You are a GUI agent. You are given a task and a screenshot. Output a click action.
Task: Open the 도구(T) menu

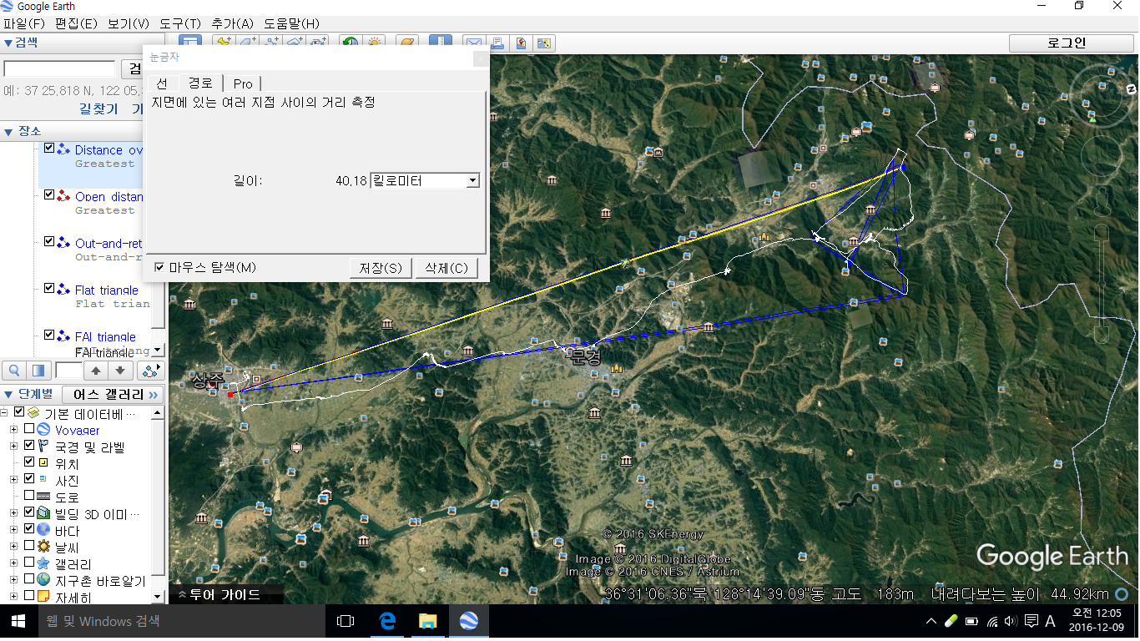(180, 23)
